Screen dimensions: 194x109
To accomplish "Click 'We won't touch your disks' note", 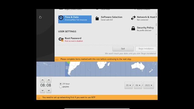I will pyautogui.click(x=130, y=54).
